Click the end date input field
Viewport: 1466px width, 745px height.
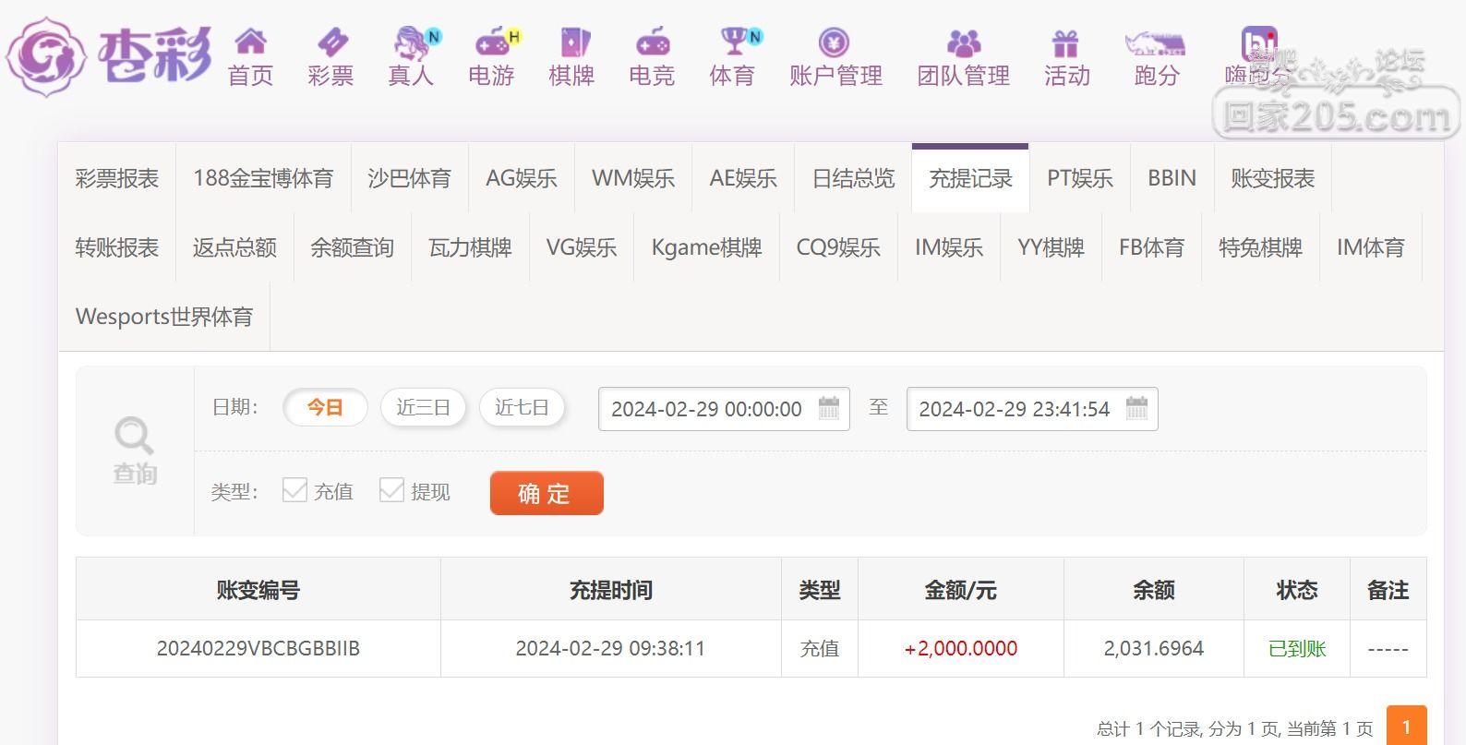point(1015,409)
